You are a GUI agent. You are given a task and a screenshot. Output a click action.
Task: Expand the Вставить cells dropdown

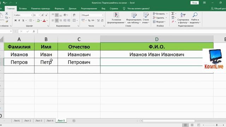pyautogui.click(x=167, y=14)
